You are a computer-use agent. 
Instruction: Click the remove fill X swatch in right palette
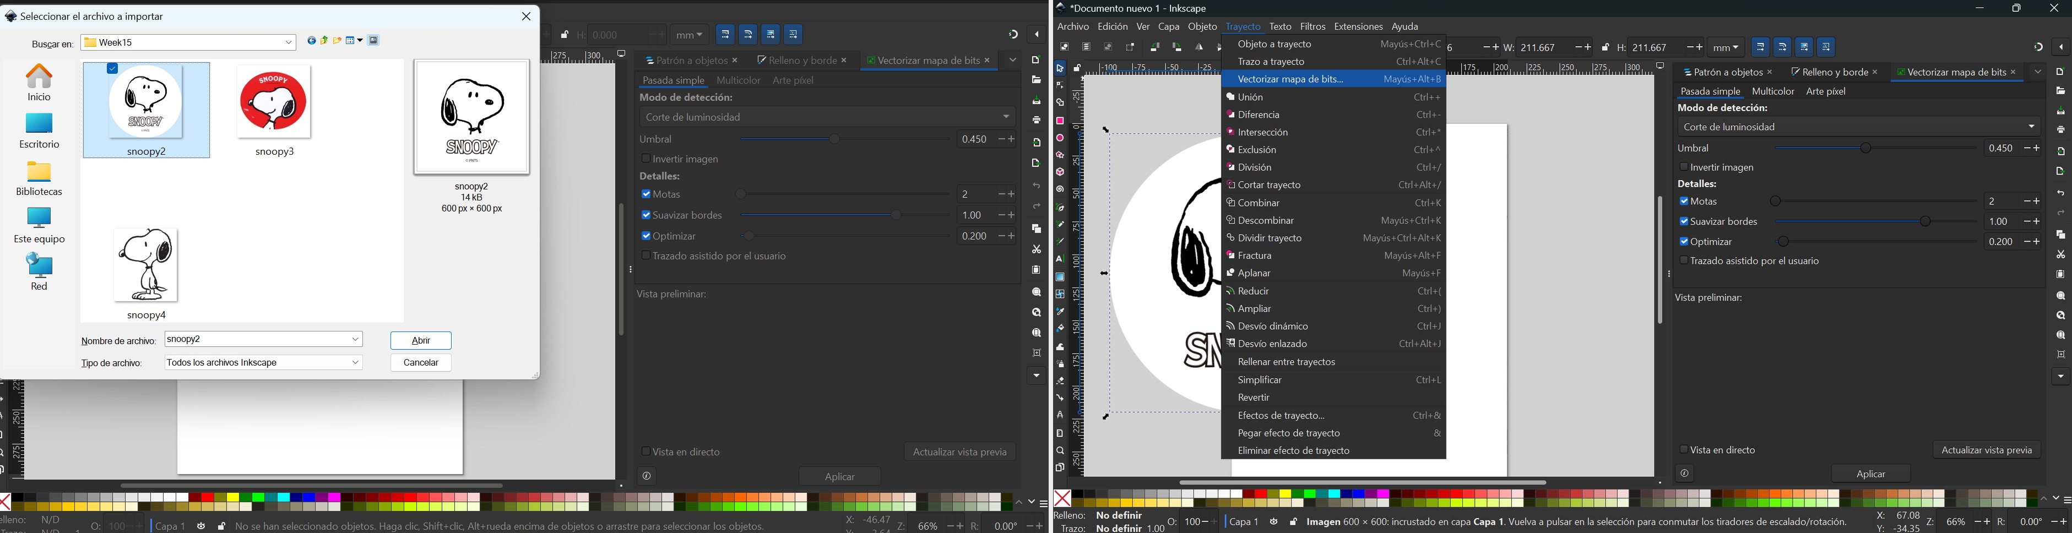[1062, 498]
